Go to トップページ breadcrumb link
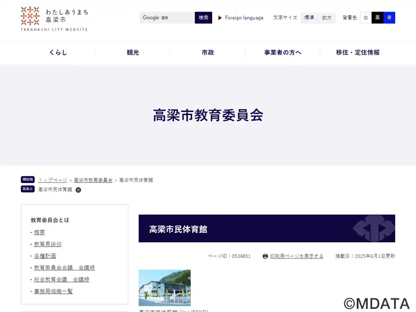Image resolution: width=416 pixels, height=312 pixels. click(53, 180)
